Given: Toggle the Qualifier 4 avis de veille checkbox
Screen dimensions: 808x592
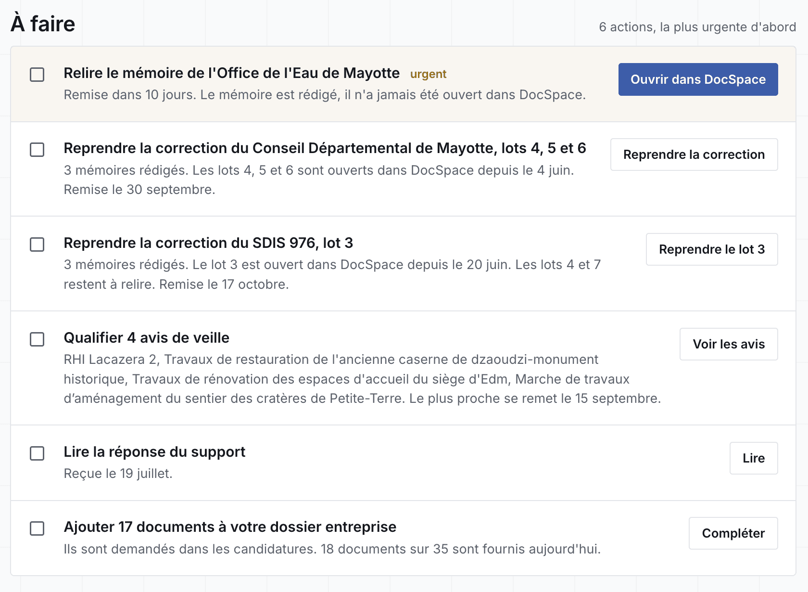Looking at the screenshot, I should (37, 339).
